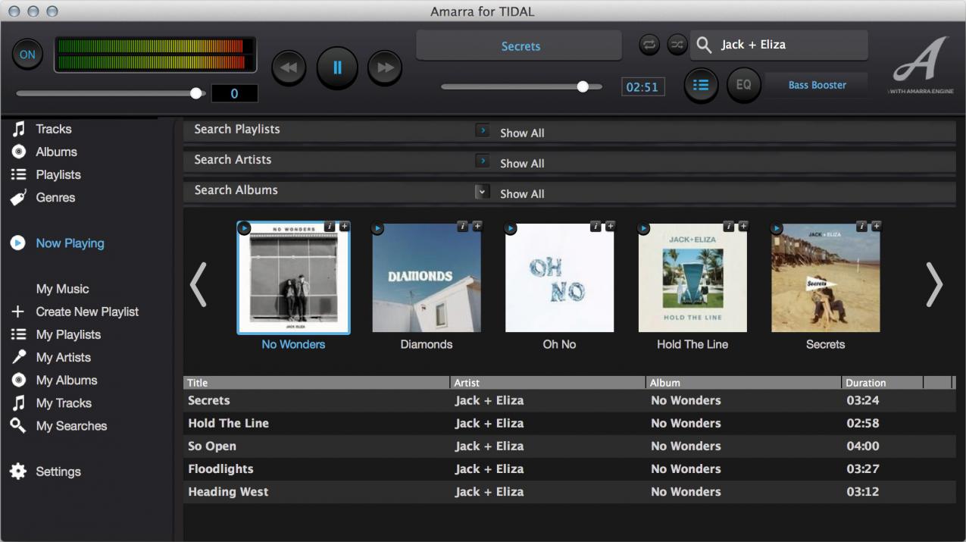Image resolution: width=966 pixels, height=542 pixels.
Task: Collapse the Search Albums section
Action: tap(483, 192)
